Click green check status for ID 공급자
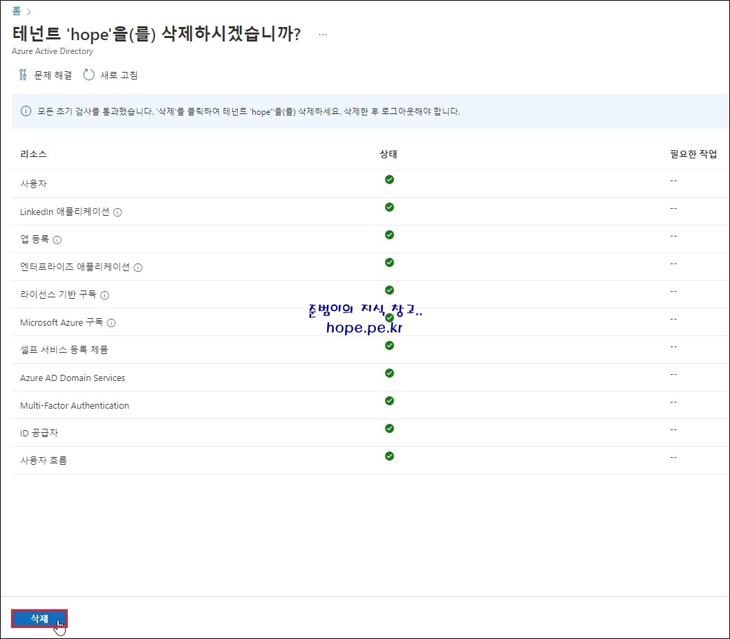Viewport: 730px width, 639px height. [x=390, y=429]
